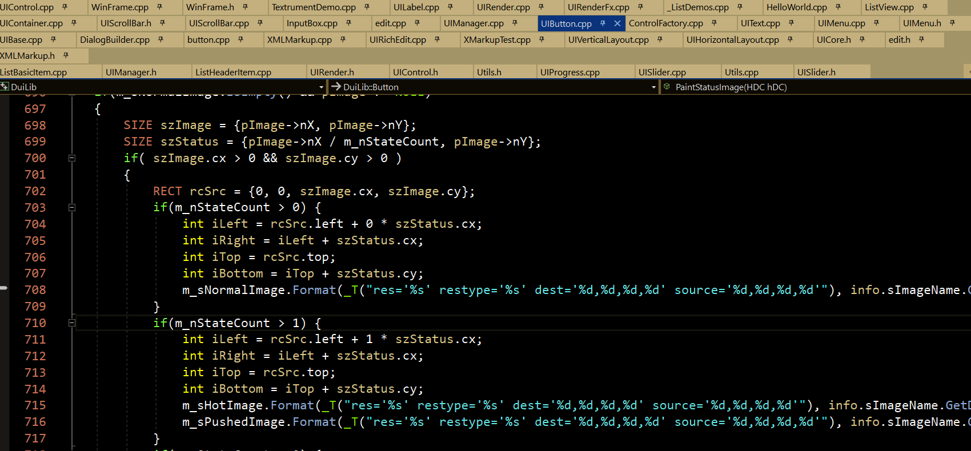Open the DuiLib::Button class dropdown
Viewport: 971px width, 451px height.
(x=653, y=87)
